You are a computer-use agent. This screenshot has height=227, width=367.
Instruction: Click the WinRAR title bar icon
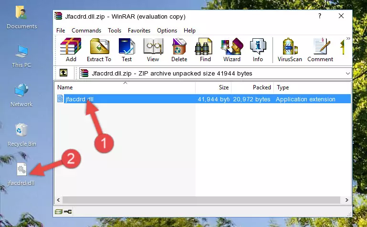58,16
